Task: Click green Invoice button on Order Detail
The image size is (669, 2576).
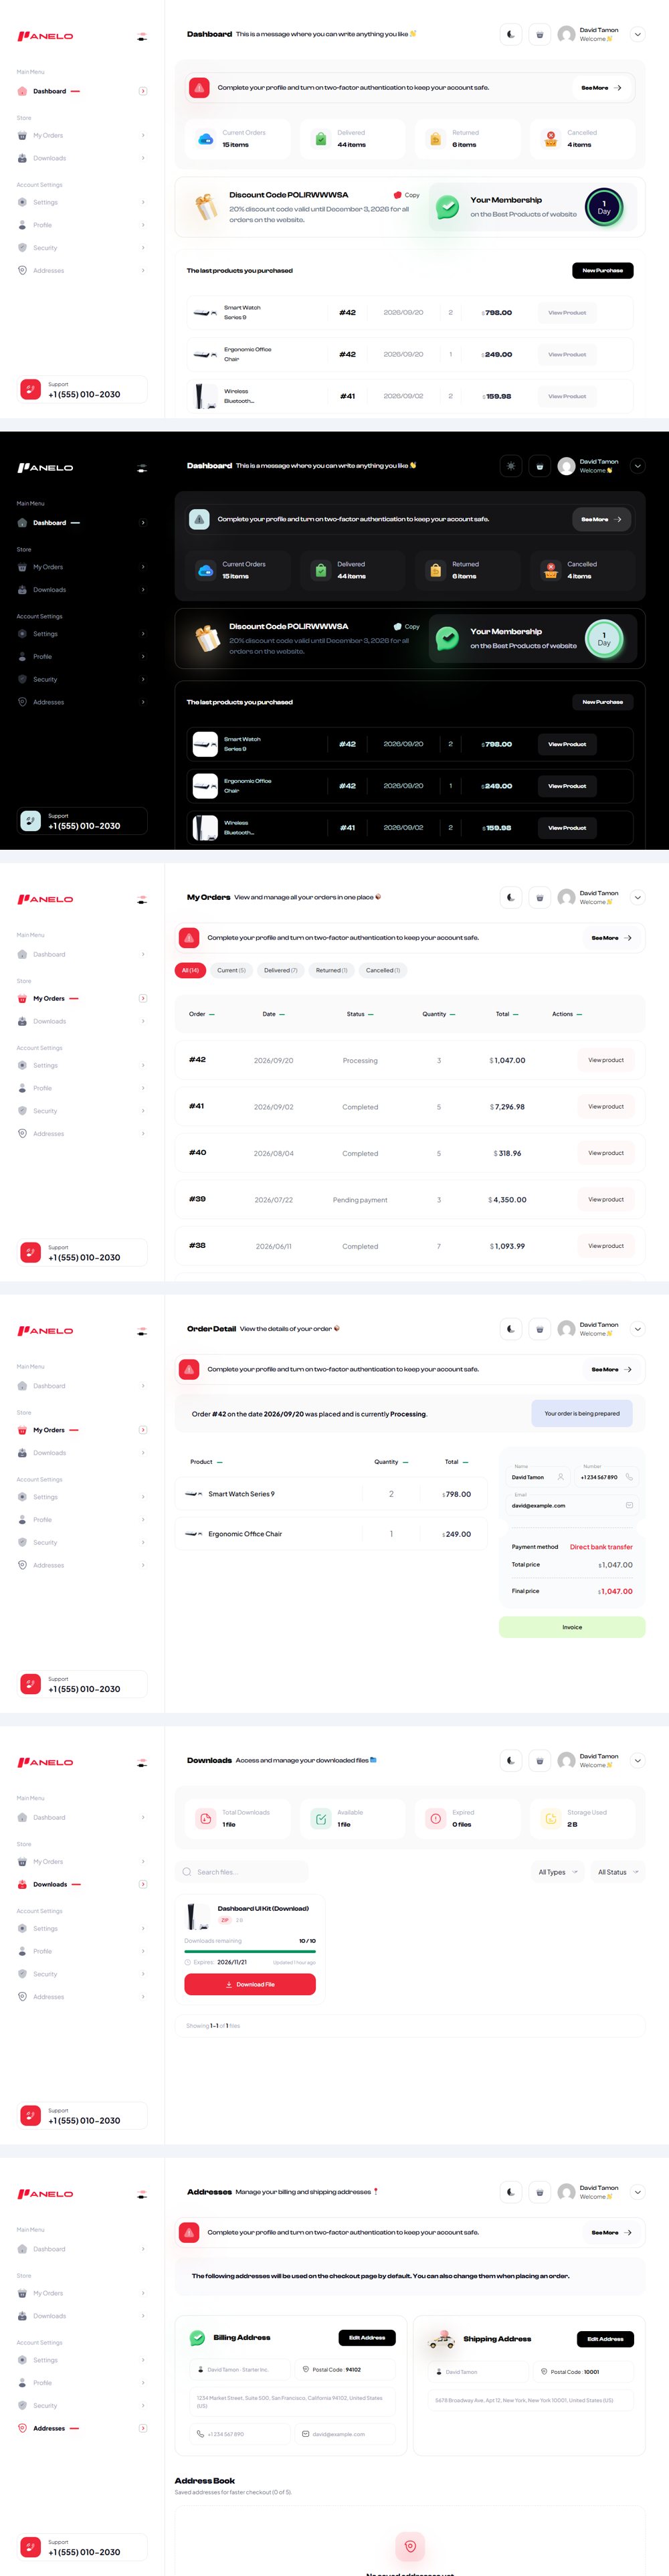Action: click(x=572, y=1627)
